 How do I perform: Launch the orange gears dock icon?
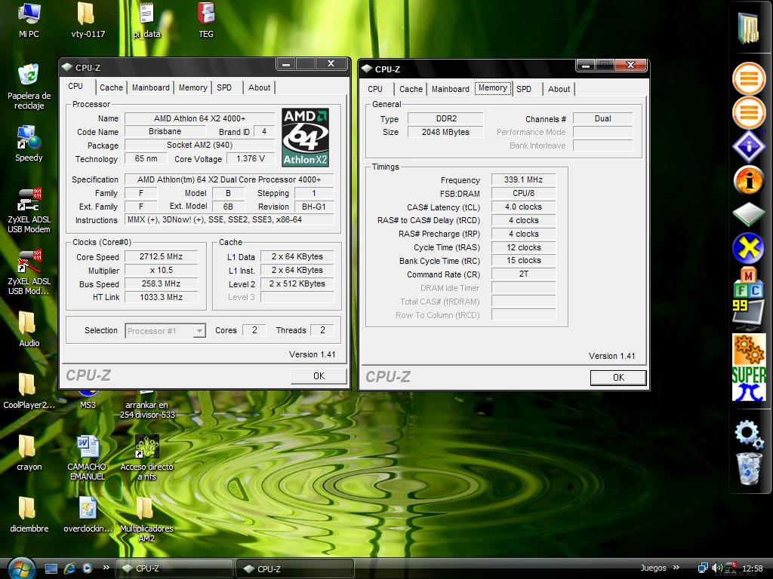[748, 350]
